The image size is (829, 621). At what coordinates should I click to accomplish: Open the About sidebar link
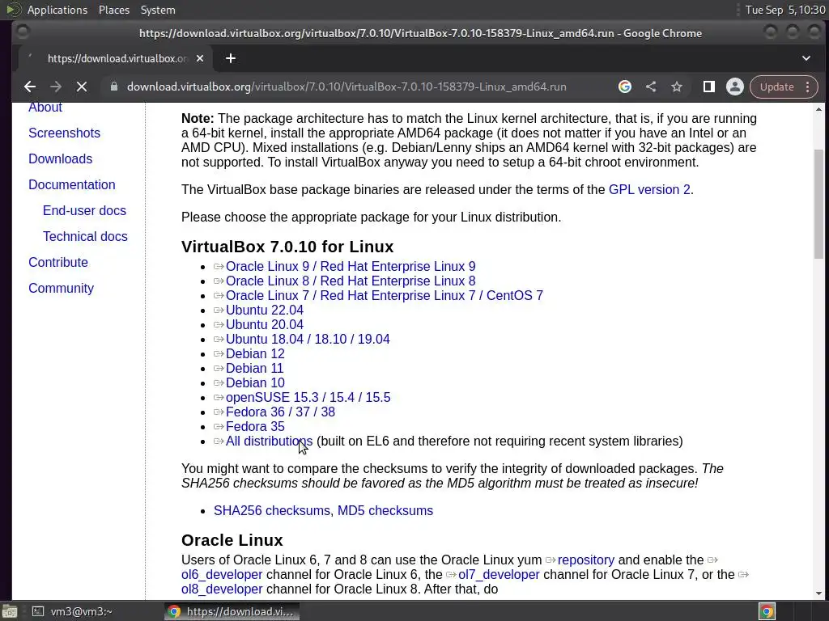tap(45, 108)
